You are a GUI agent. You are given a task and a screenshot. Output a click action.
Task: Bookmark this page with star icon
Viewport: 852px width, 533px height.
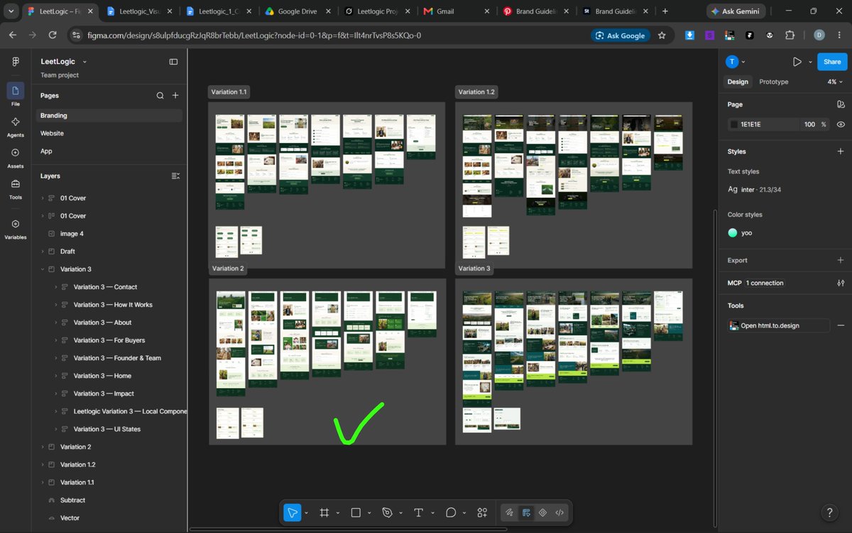coord(662,35)
